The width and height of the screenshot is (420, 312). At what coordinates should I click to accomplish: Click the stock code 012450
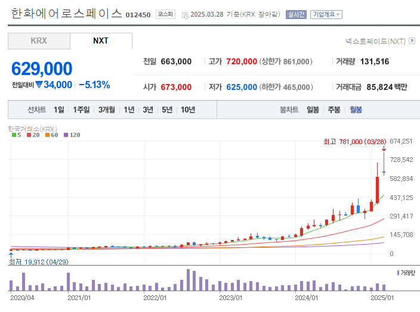point(138,15)
